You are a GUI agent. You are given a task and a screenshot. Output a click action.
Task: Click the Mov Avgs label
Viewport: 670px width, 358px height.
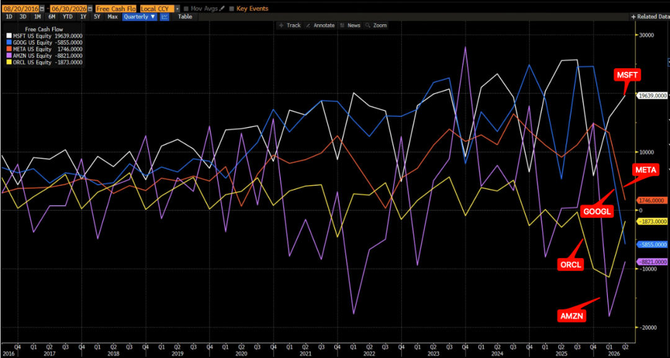[x=203, y=9]
